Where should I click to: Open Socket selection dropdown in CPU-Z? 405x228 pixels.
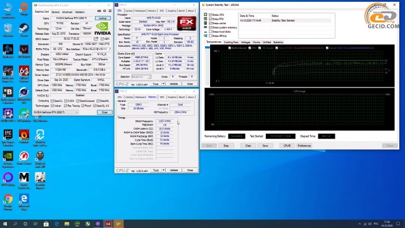141,77
